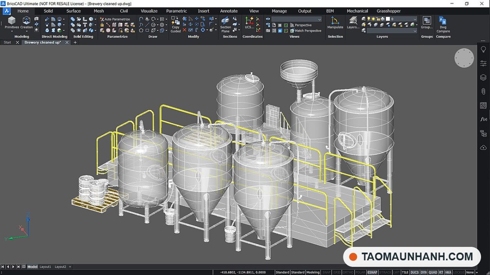This screenshot has height=275, width=490.
Task: Toggle DUCS in the status bar
Action: point(414,272)
